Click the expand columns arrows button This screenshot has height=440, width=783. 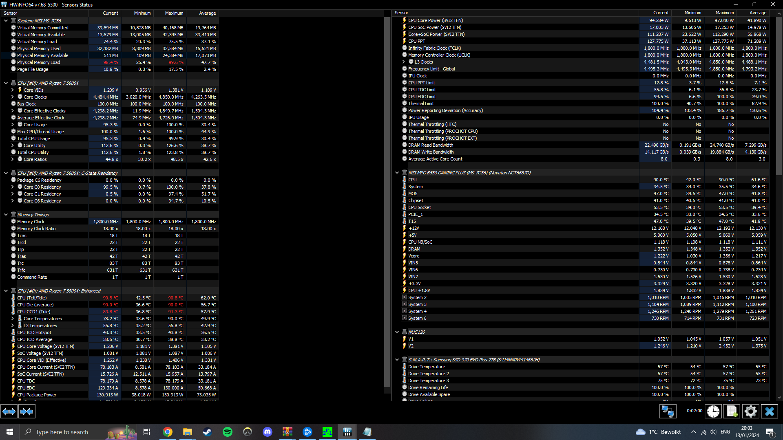(x=9, y=411)
